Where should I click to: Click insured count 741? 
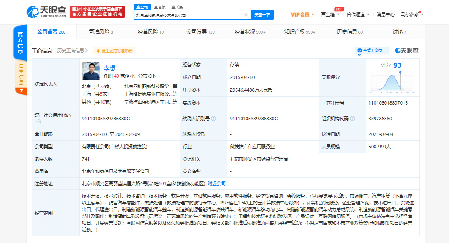(85, 159)
